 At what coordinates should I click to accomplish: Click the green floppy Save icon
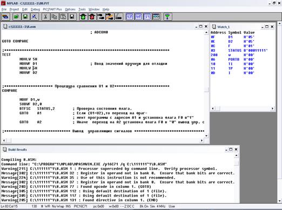click(x=25, y=17)
